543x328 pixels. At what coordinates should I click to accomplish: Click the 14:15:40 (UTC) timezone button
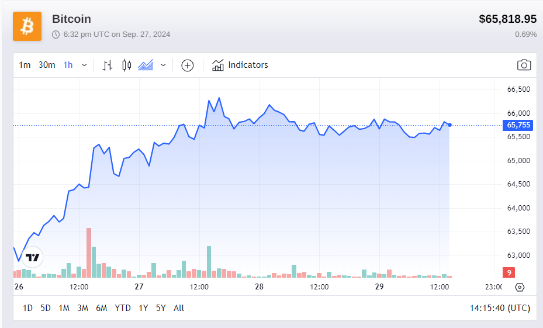tap(500, 308)
